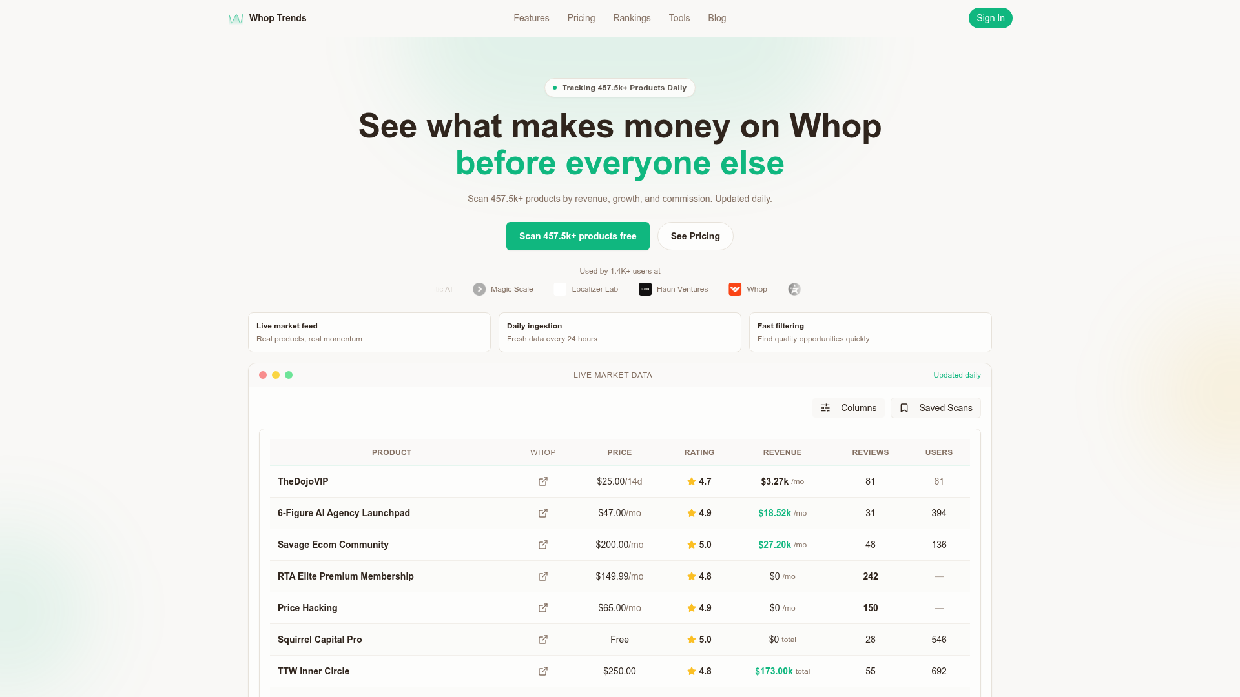The image size is (1240, 697).
Task: Click the Whop Trends logo icon
Action: pyautogui.click(x=236, y=18)
